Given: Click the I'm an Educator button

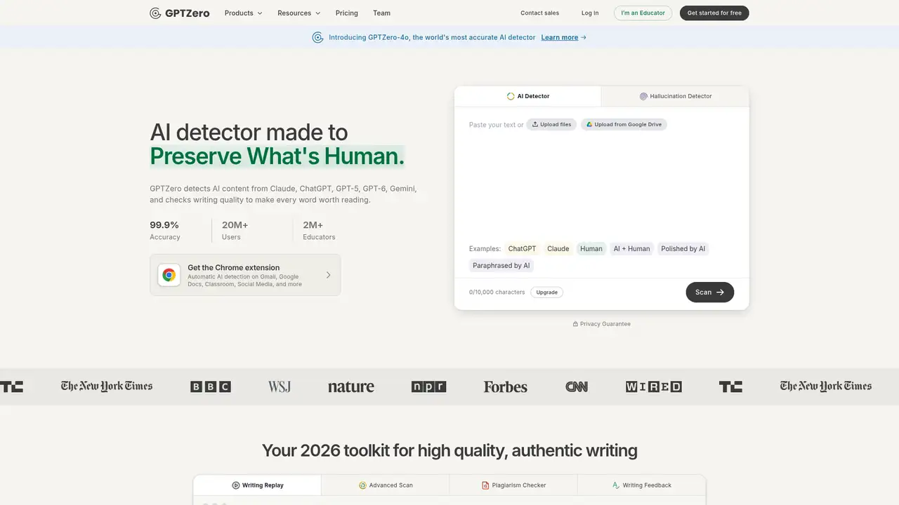Looking at the screenshot, I should 643,13.
